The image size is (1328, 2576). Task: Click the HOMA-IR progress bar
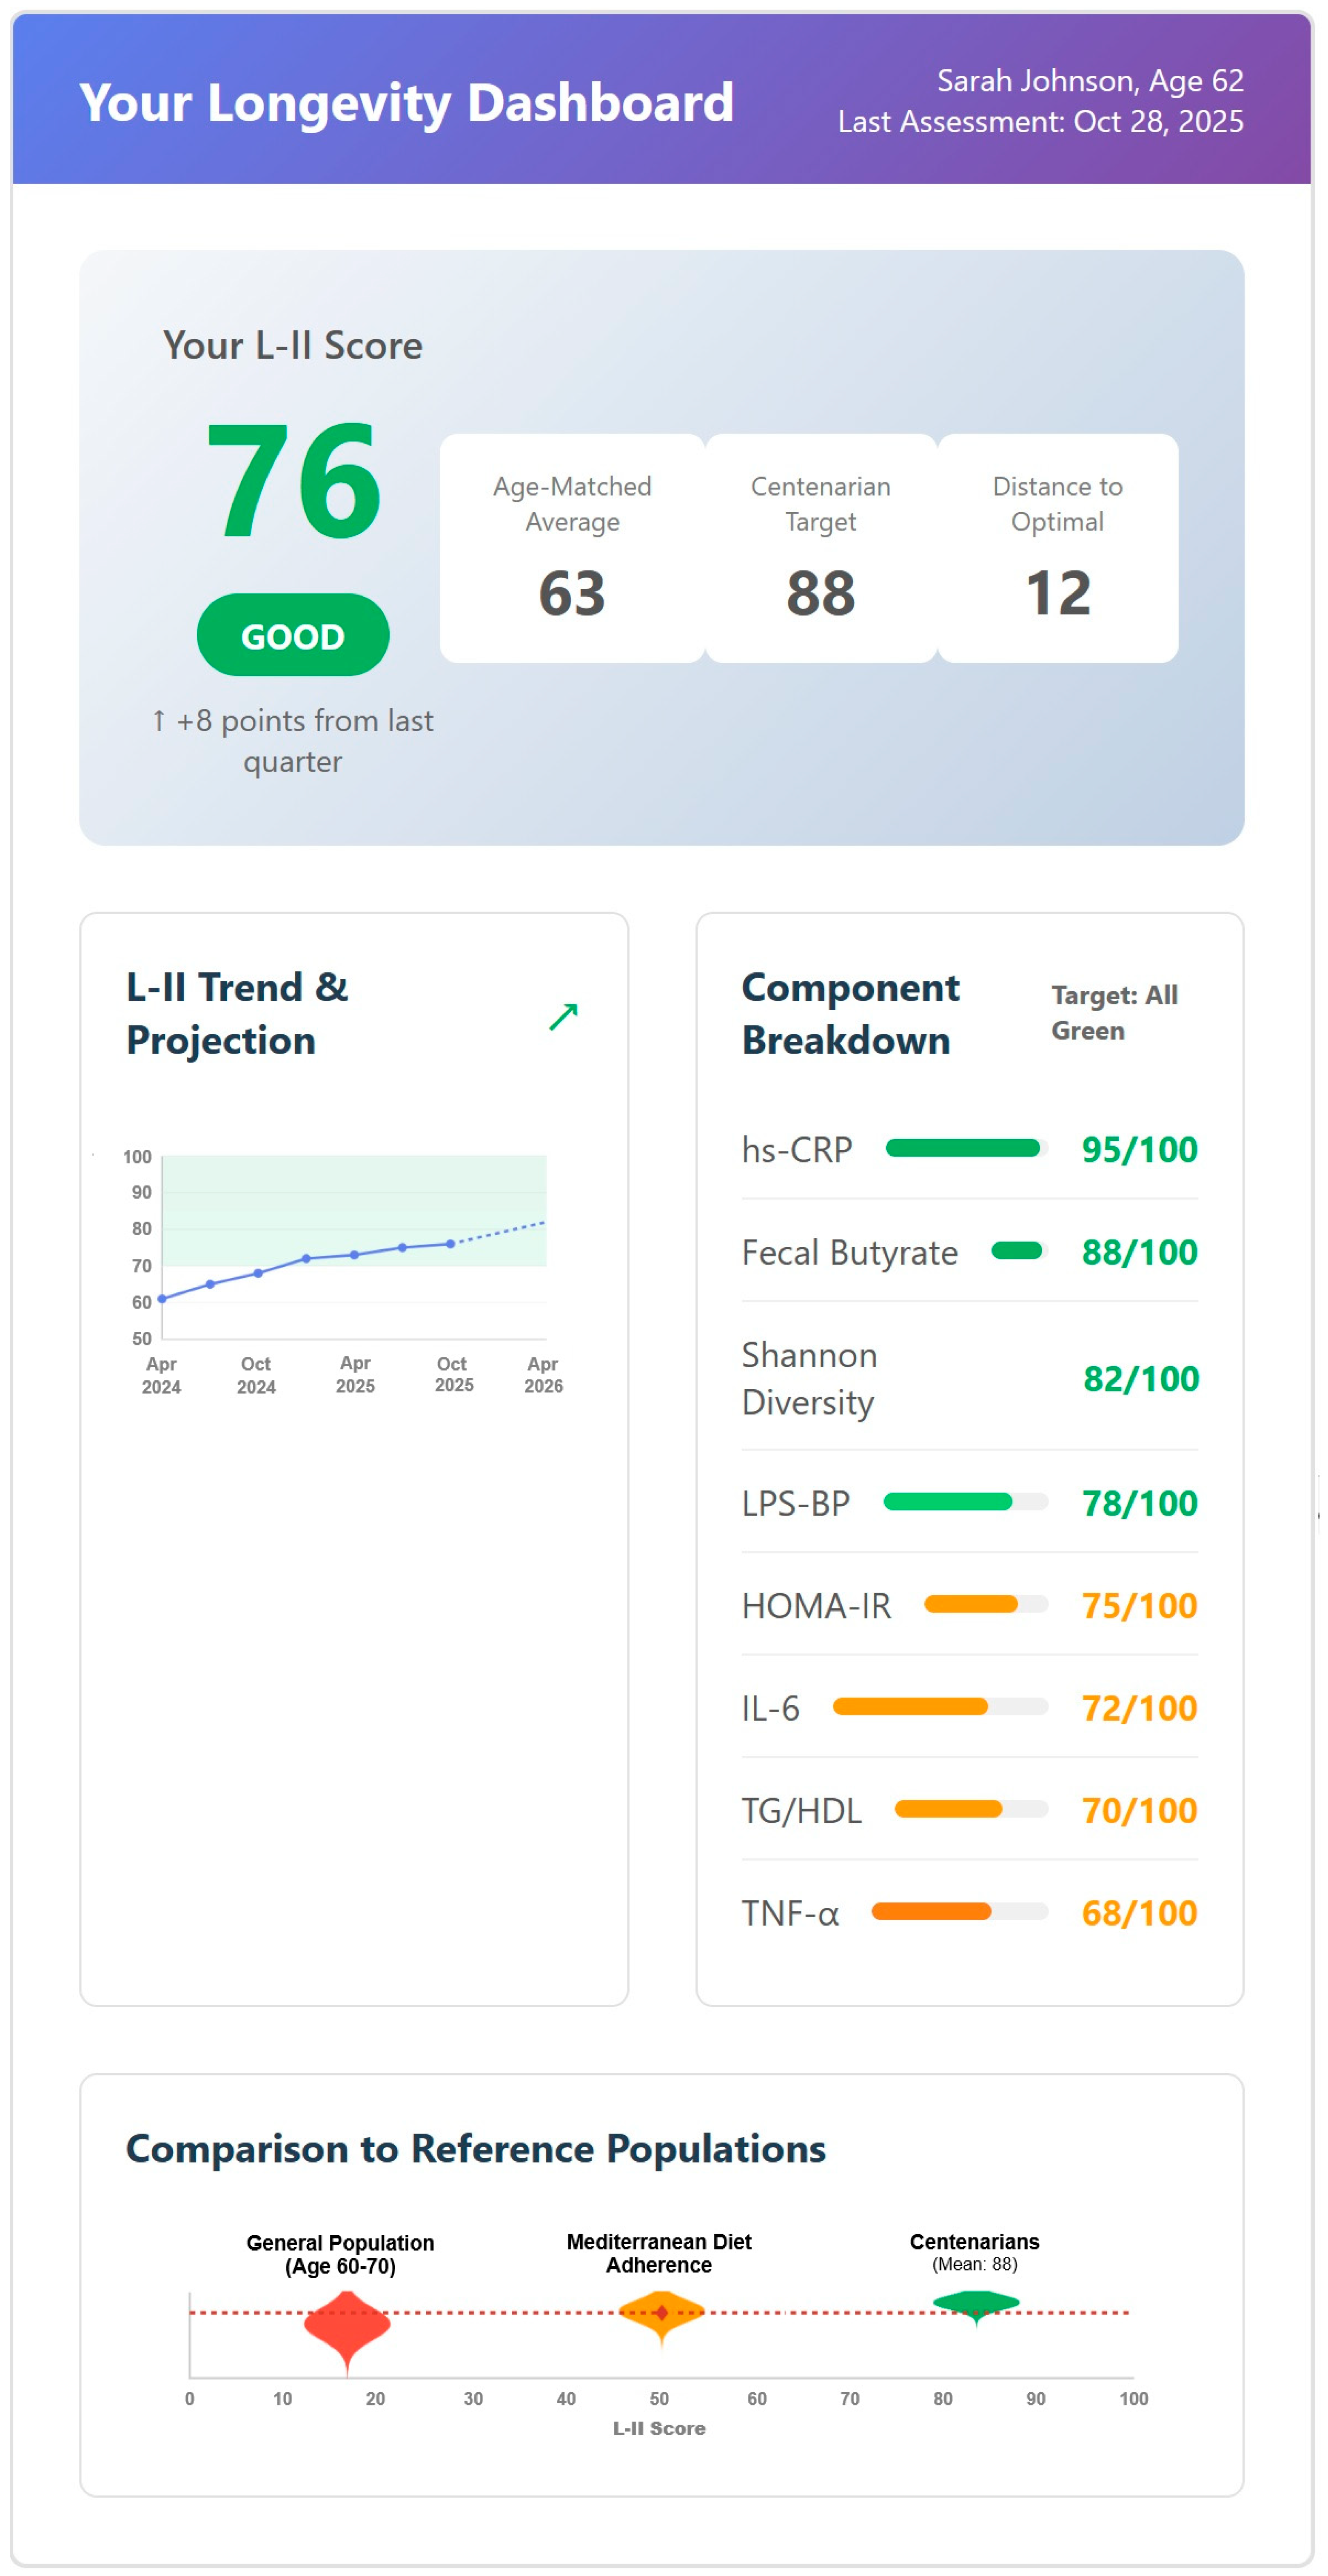987,1605
